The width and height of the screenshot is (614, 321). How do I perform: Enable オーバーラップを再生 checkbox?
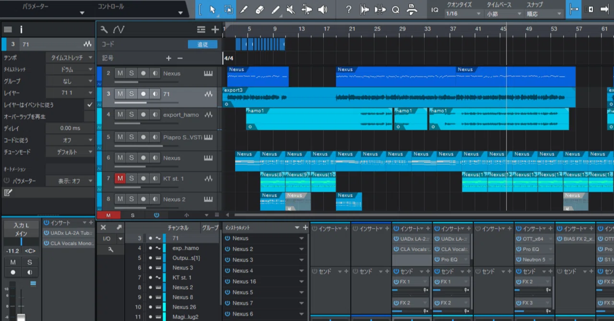[89, 116]
